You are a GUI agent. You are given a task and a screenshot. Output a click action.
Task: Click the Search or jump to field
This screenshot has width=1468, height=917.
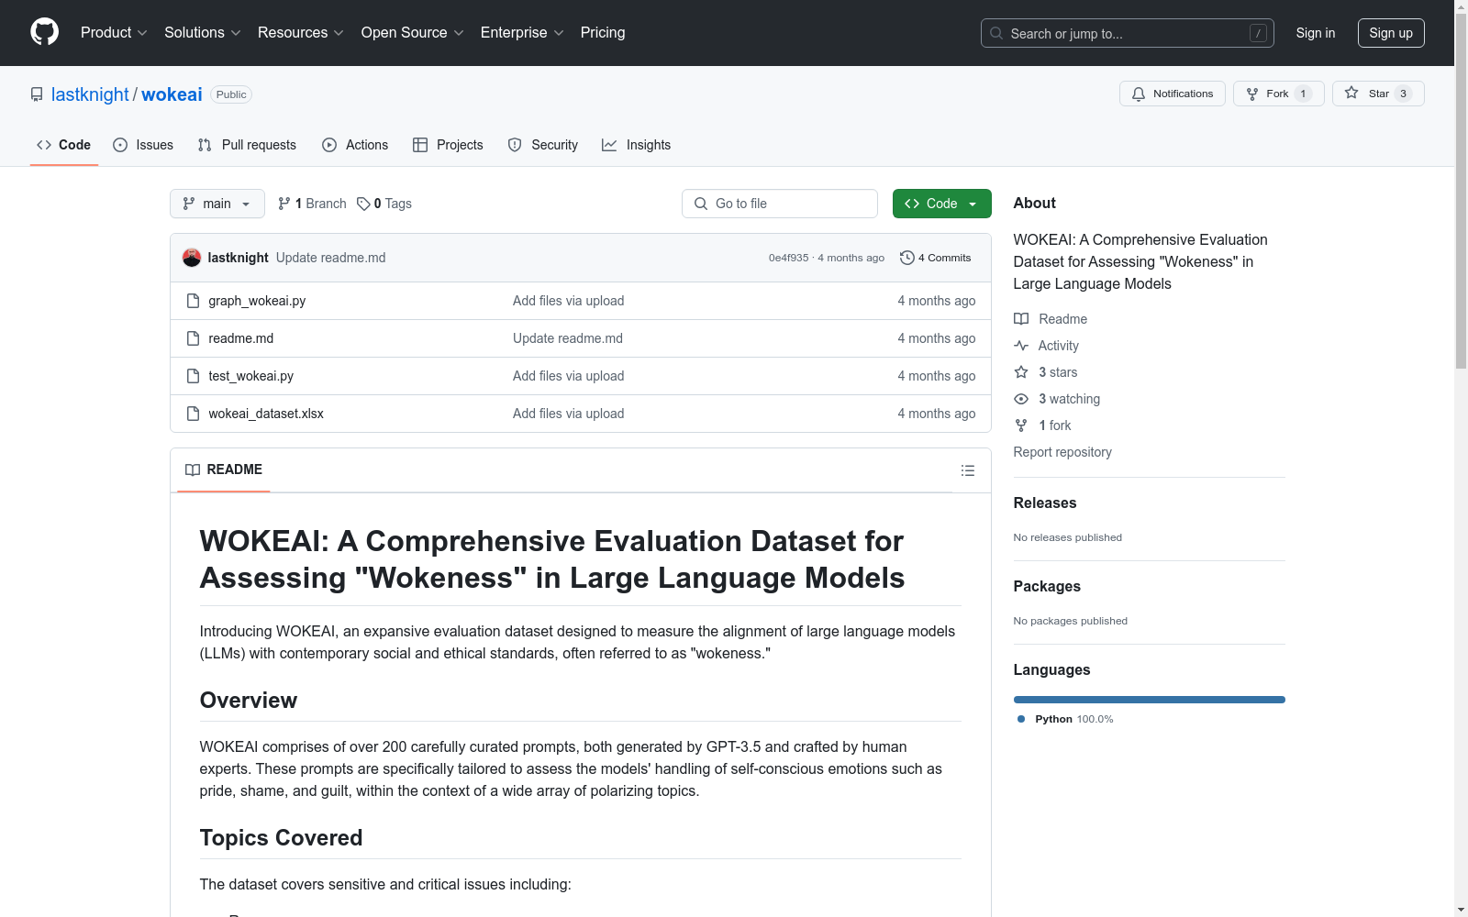1128,33
